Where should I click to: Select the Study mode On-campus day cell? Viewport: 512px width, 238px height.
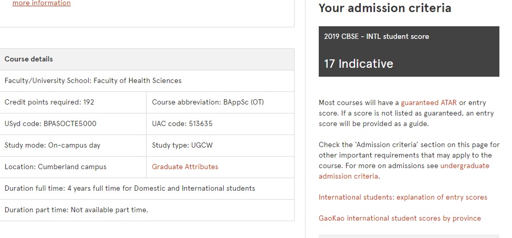click(x=53, y=145)
